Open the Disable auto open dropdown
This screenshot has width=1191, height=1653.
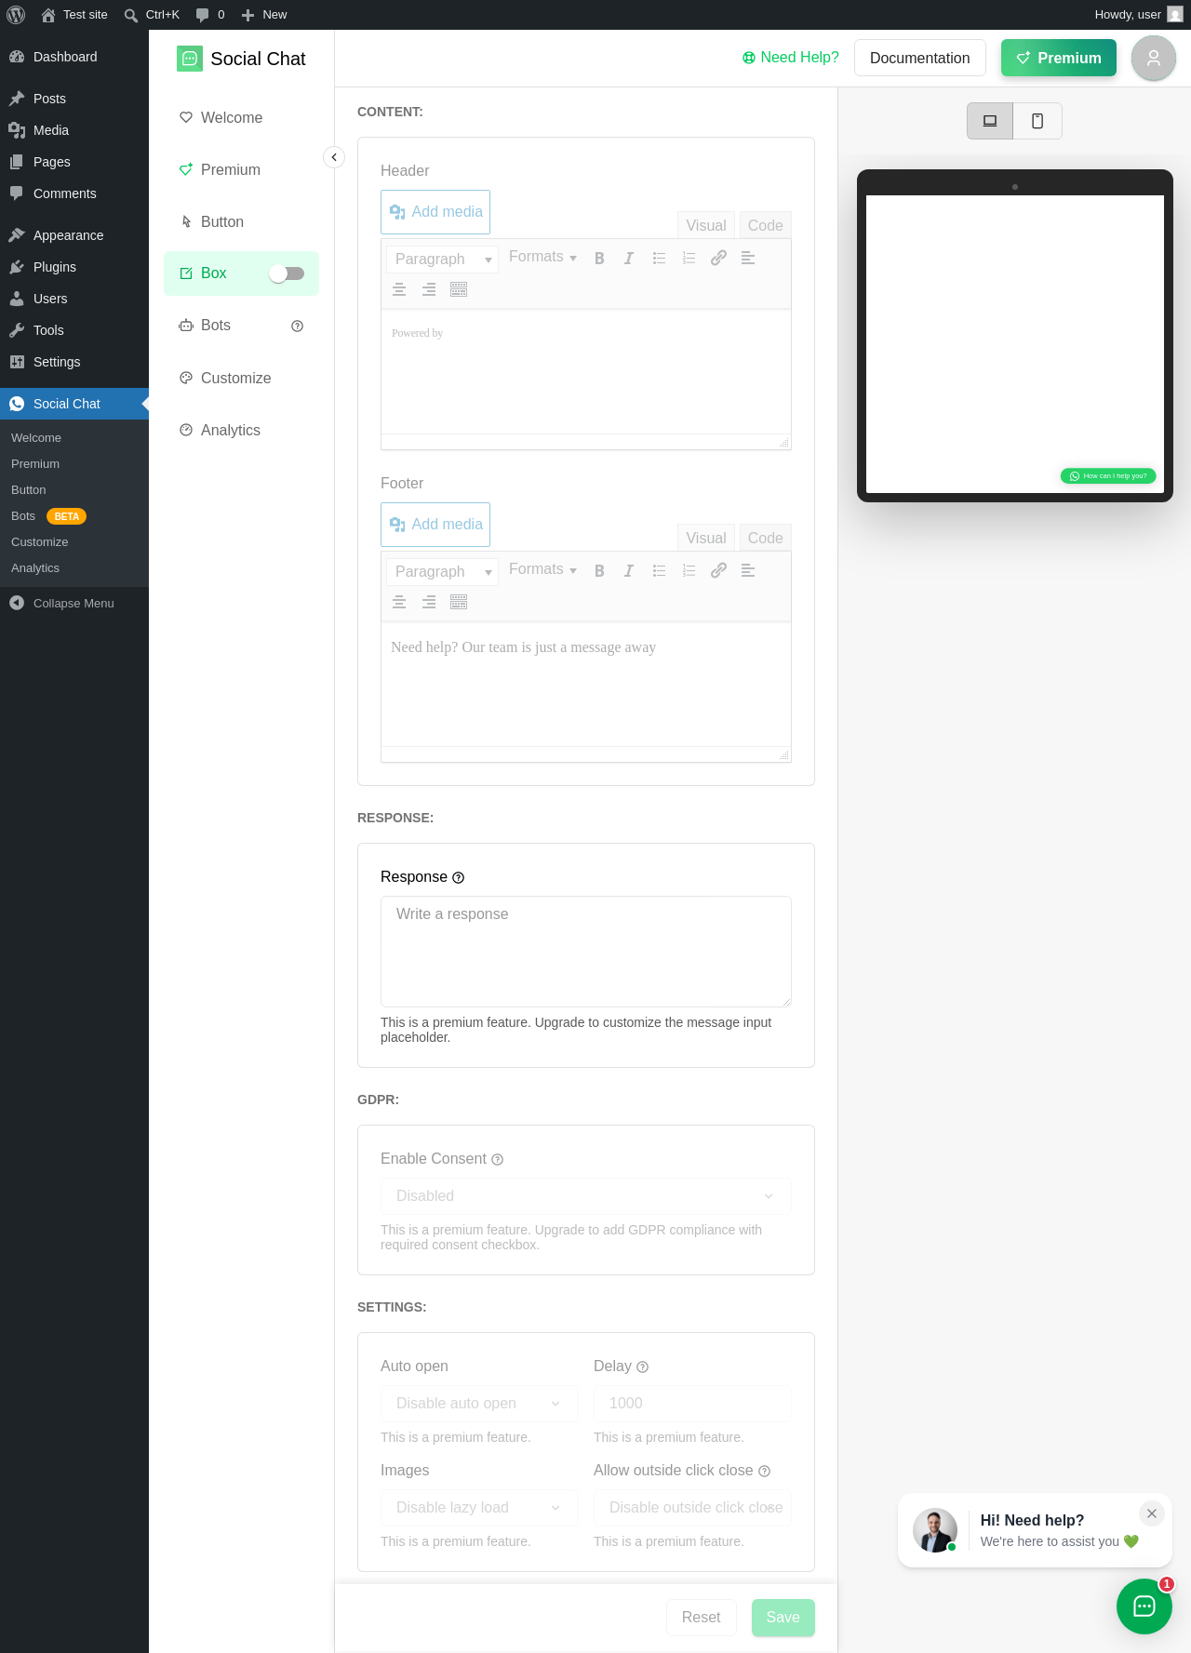click(x=479, y=1404)
